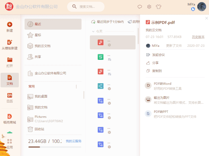Click the cloud cube icon beside the teal file
209x156 pixels.
pyautogui.click(x=109, y=89)
